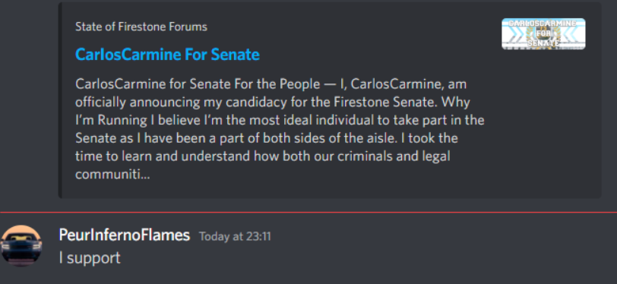Click the red new-messages divider line
Image resolution: width=617 pixels, height=284 pixels.
click(x=308, y=213)
